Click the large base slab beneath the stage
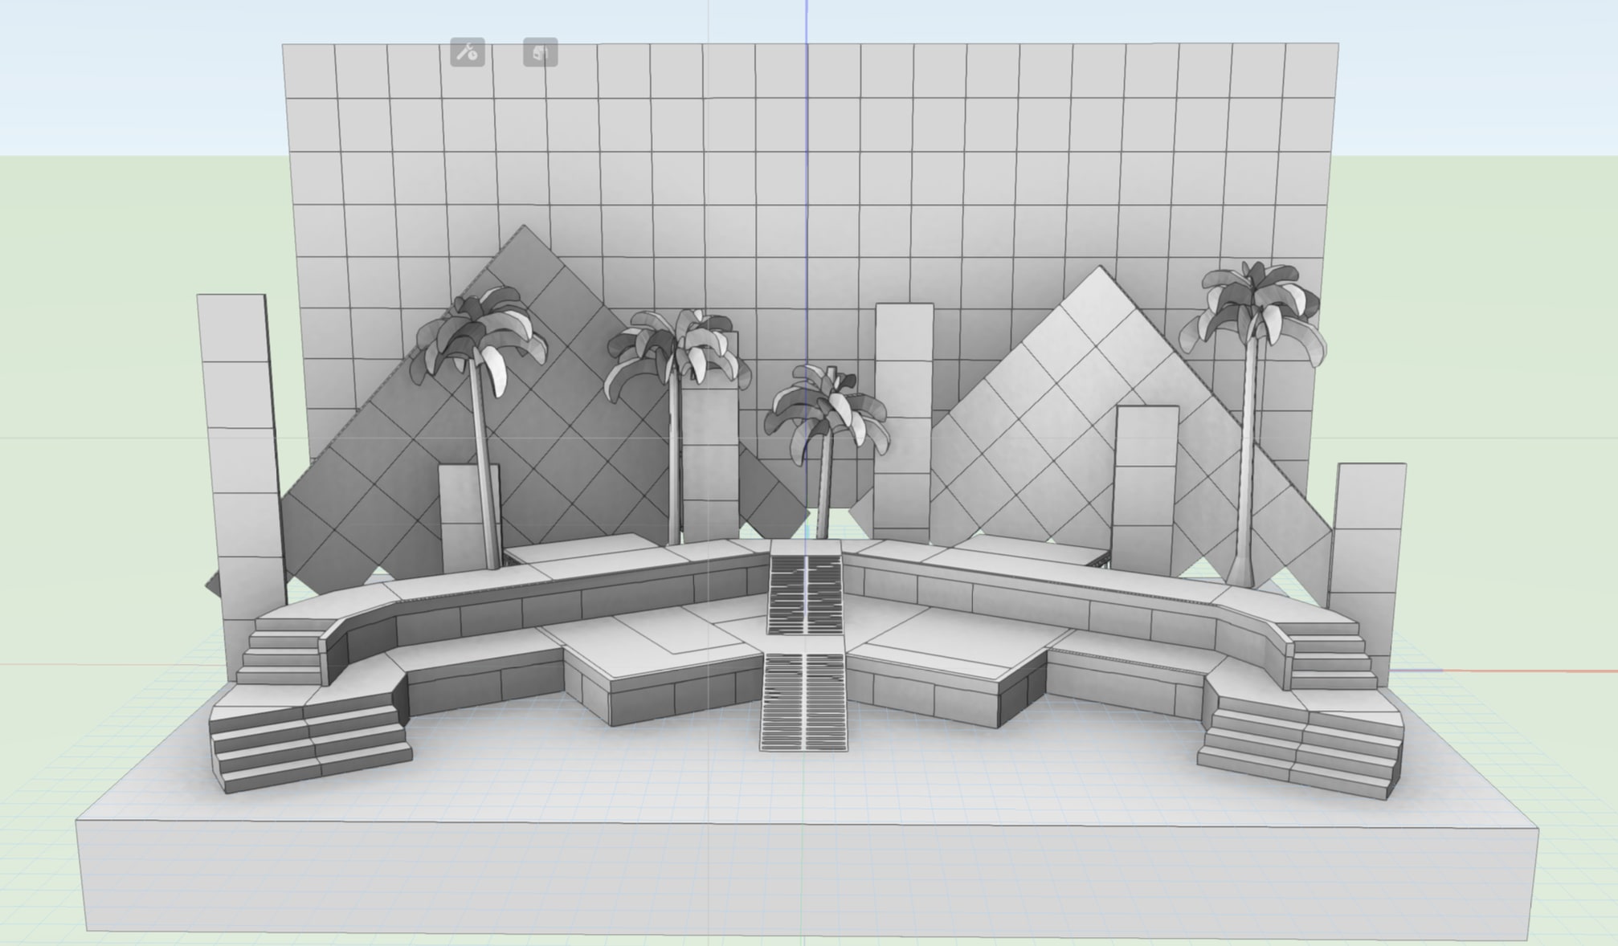Image resolution: width=1618 pixels, height=946 pixels. pyautogui.click(x=803, y=867)
